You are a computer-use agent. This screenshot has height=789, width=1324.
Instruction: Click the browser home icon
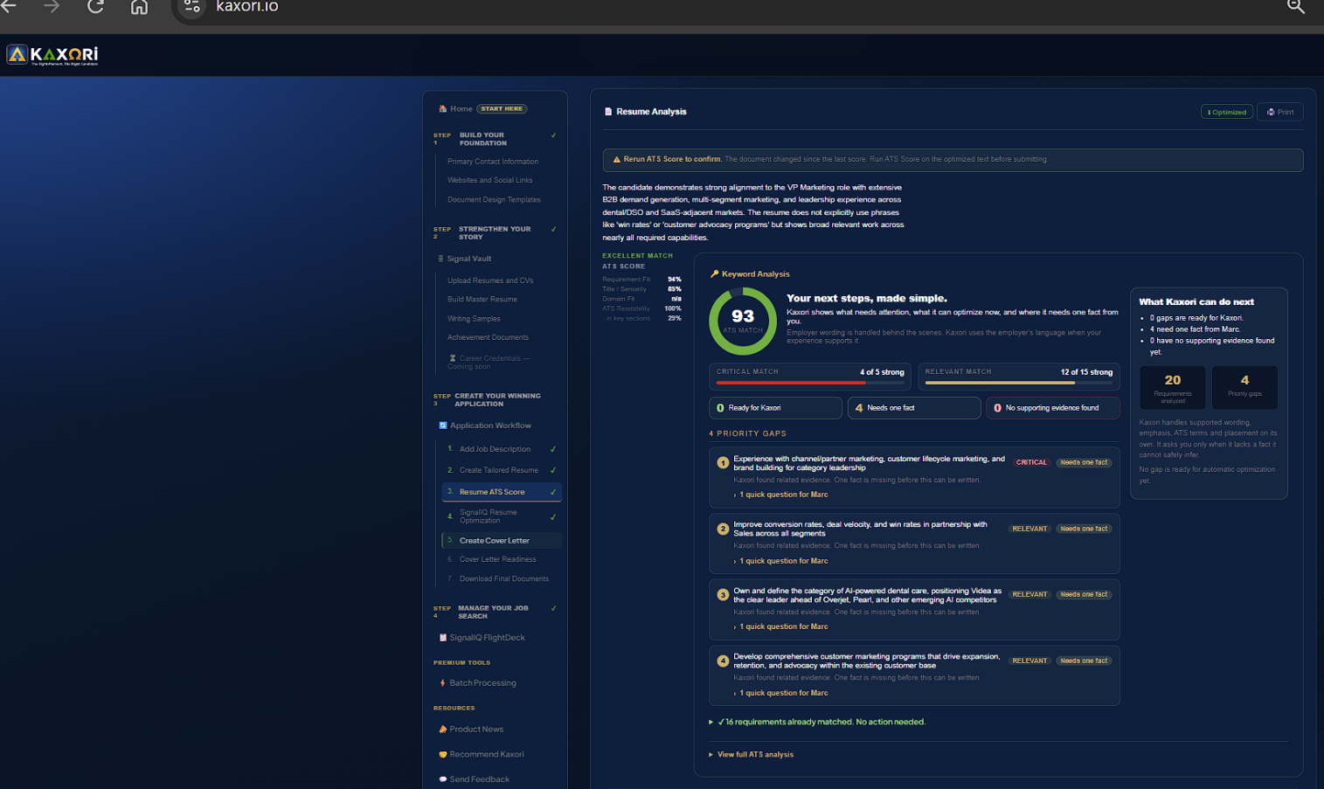pyautogui.click(x=139, y=7)
